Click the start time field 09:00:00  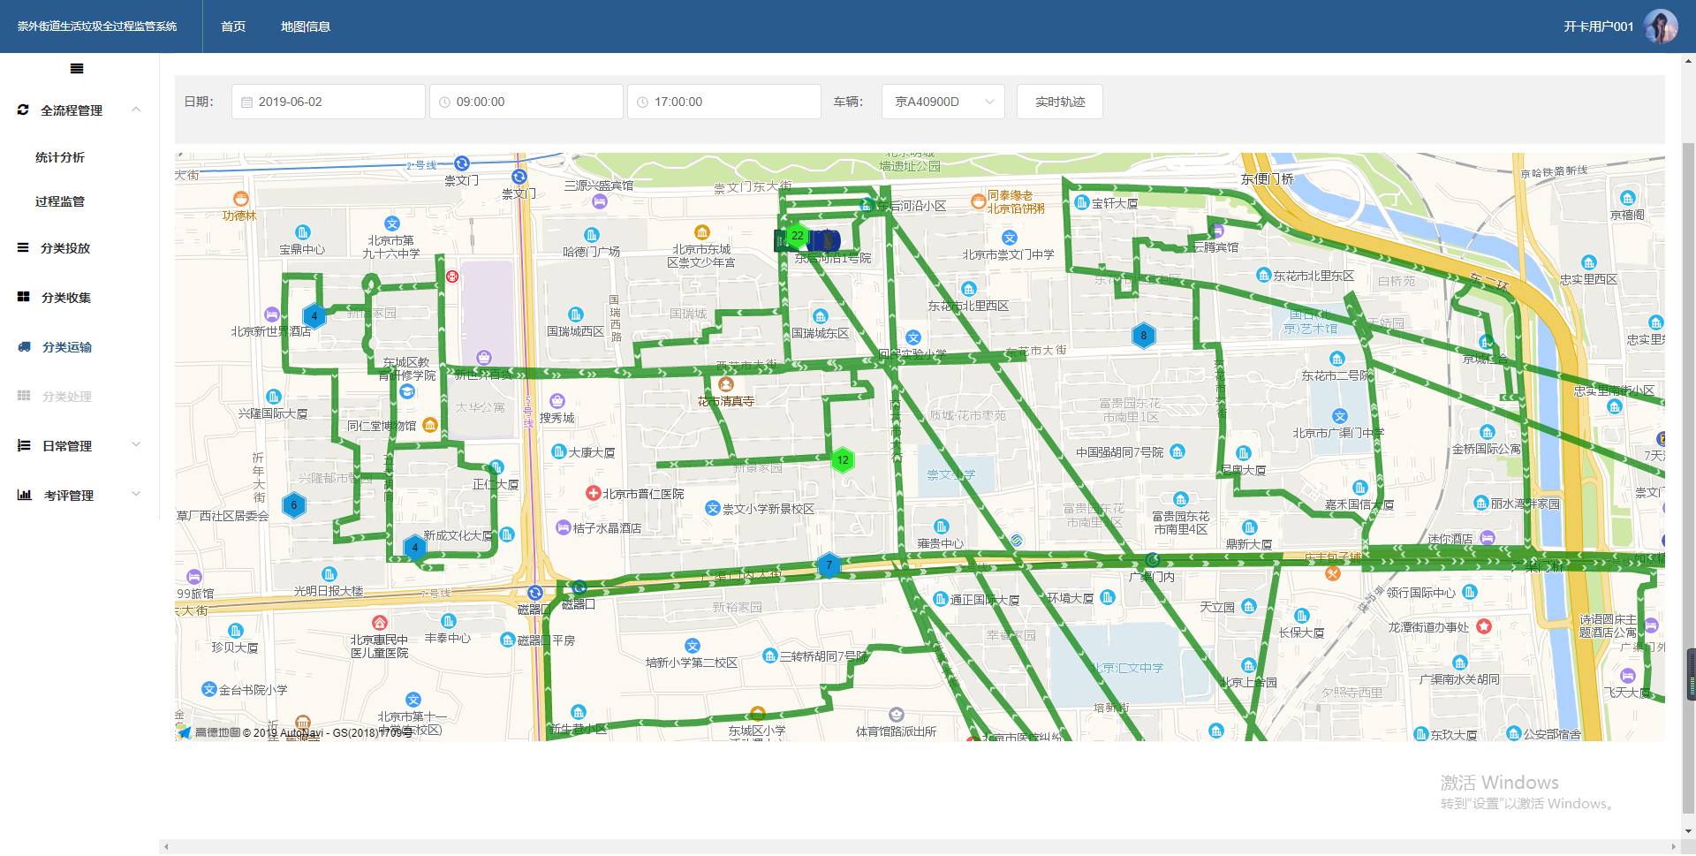[526, 102]
